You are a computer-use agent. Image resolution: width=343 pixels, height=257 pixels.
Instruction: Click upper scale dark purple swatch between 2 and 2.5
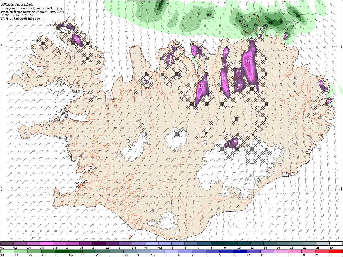(x=99, y=244)
